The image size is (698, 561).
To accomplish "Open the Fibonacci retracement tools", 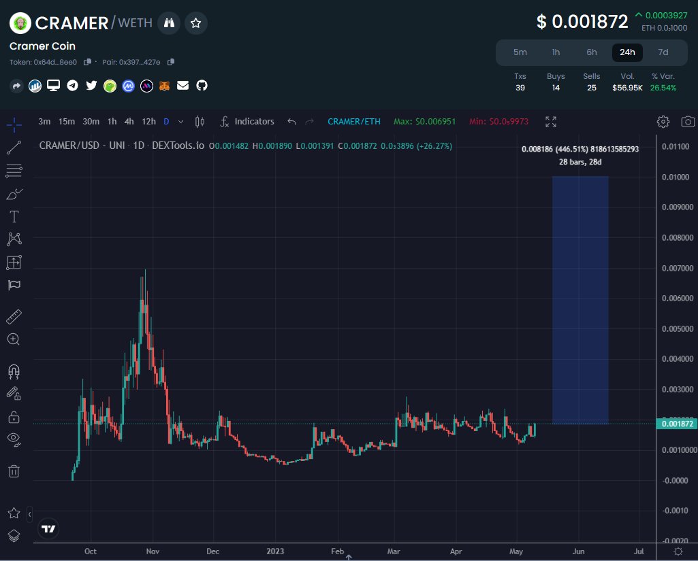I will click(x=14, y=171).
